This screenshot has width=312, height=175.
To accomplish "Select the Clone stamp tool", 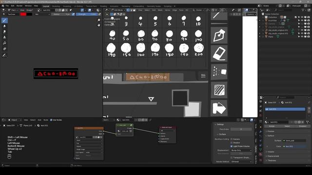I will coord(4,37).
